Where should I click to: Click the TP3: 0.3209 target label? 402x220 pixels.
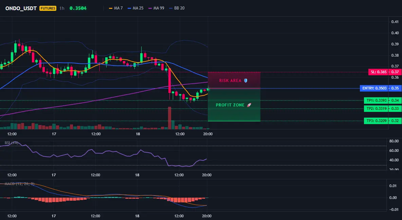click(376, 121)
